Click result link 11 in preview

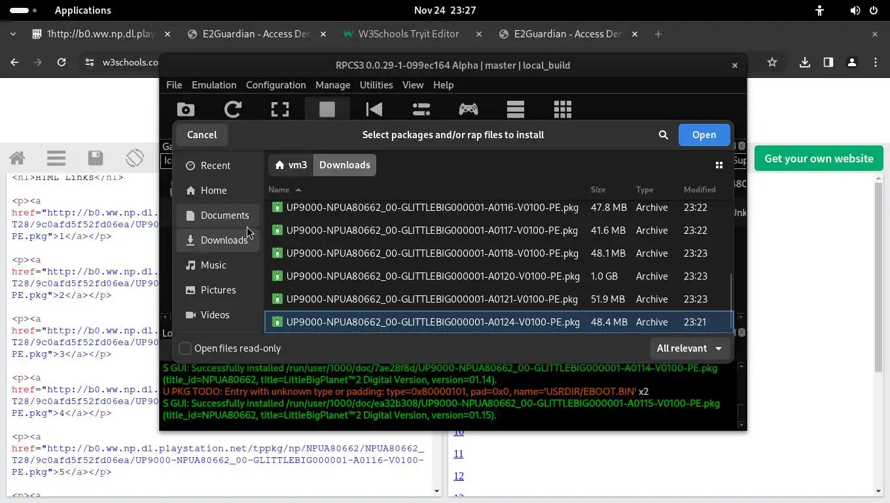(458, 454)
